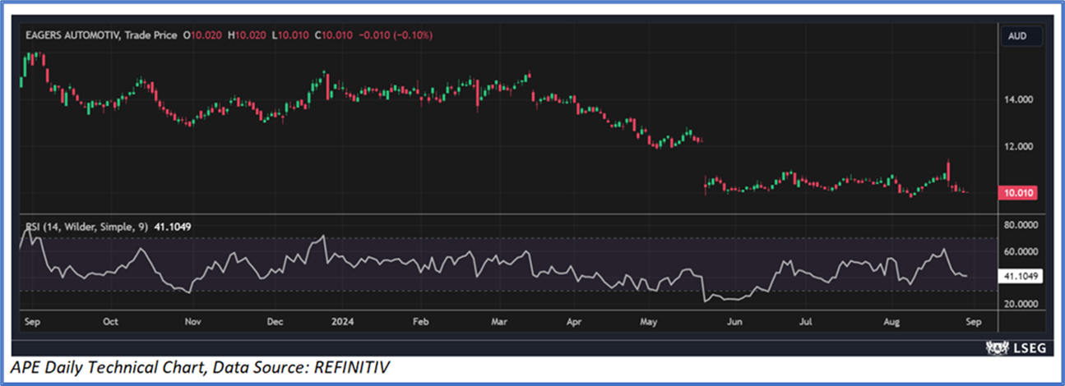The width and height of the screenshot is (1065, 386).
Task: Click the Jun label on time axis
Action: [x=735, y=322]
